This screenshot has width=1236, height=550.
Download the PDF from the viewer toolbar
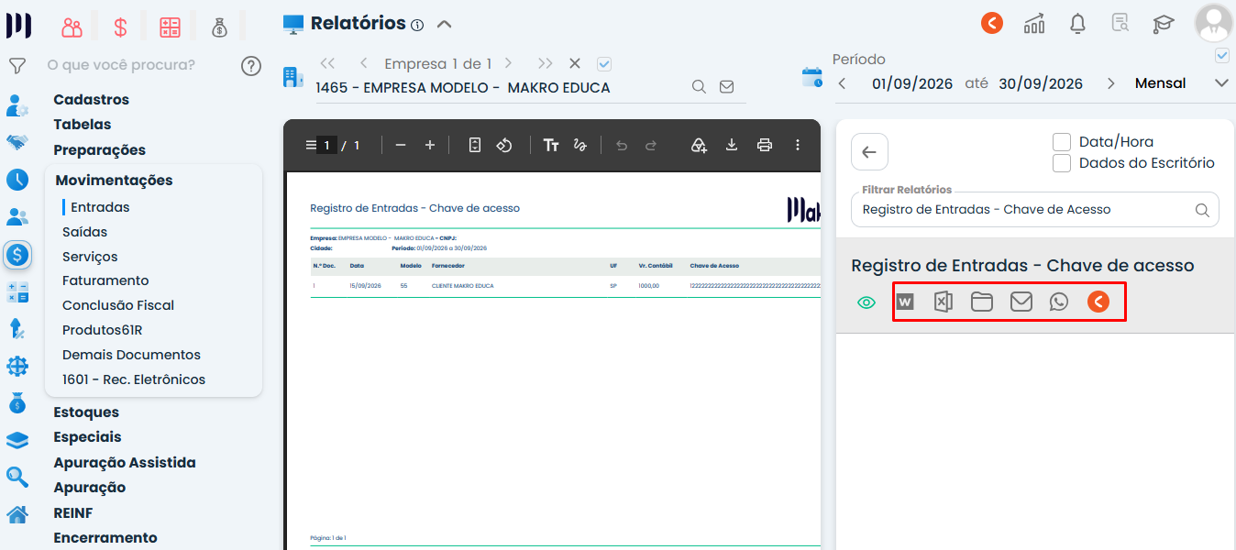coord(732,145)
